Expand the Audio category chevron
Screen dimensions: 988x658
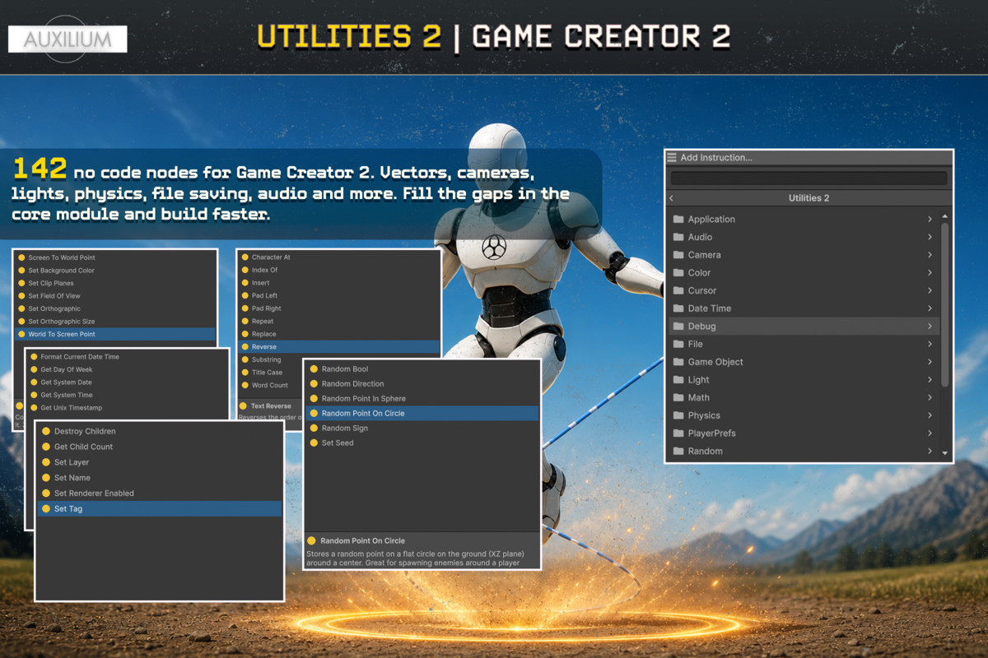tap(930, 237)
